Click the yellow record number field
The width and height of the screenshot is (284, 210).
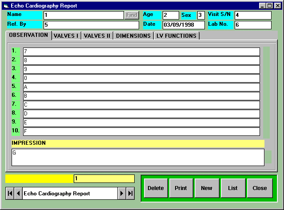(x=104, y=179)
